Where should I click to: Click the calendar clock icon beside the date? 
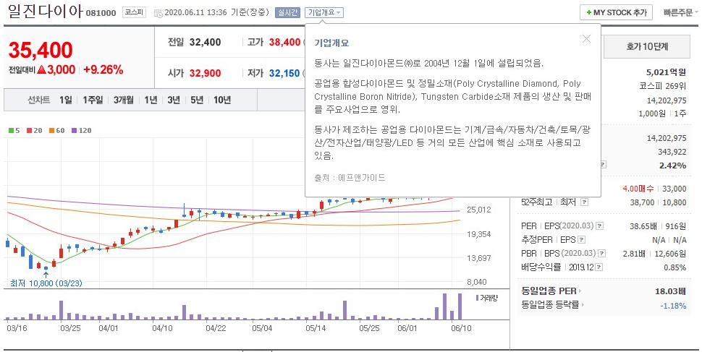158,13
